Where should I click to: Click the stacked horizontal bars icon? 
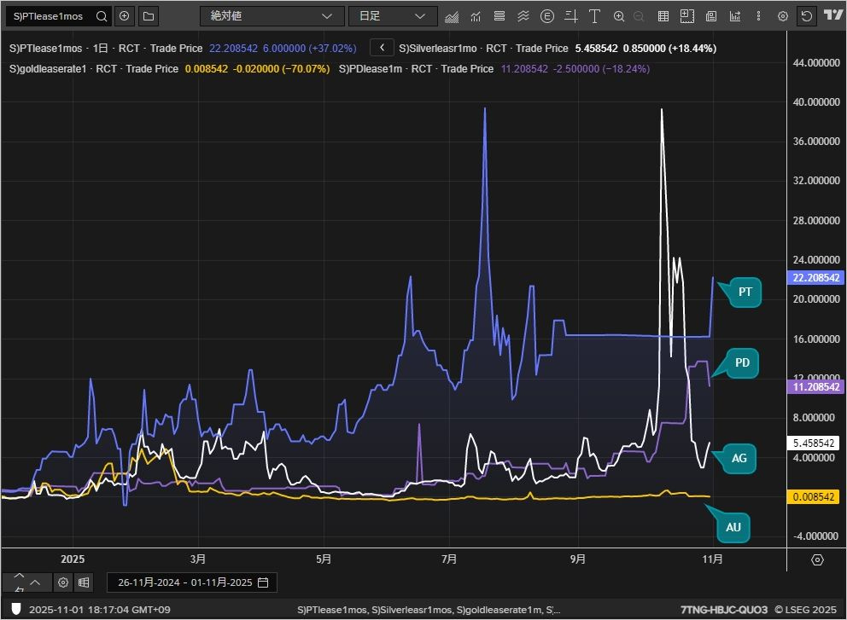pyautogui.click(x=499, y=16)
